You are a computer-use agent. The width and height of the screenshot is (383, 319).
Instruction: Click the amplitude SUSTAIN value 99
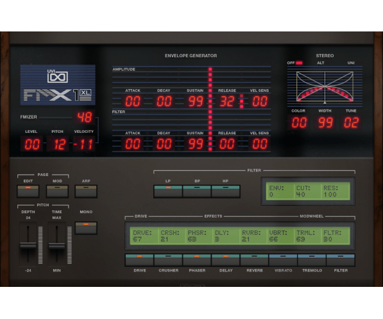(x=196, y=101)
